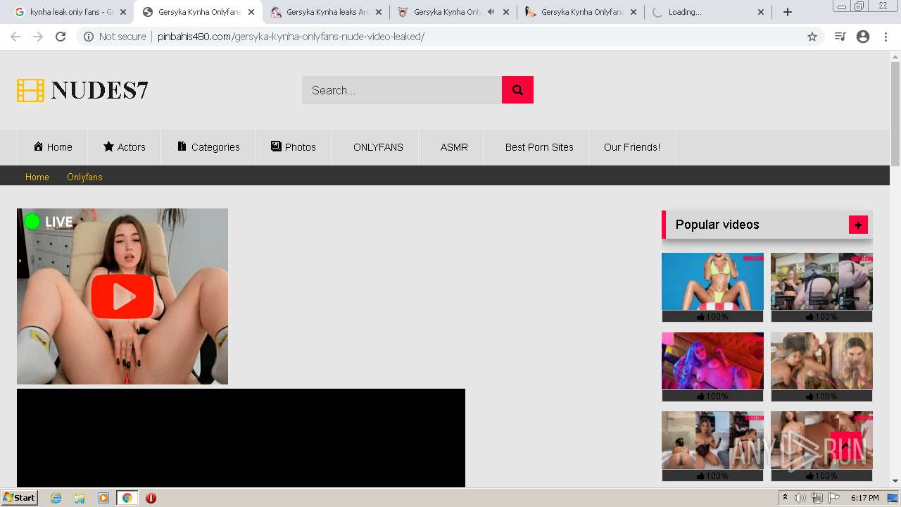Click the Search... input field
Screen dimensions: 901x507
pyautogui.click(x=402, y=90)
